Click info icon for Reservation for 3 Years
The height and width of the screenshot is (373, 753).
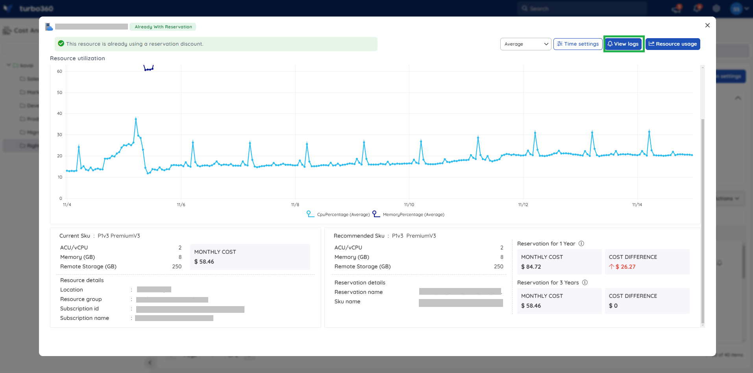click(585, 283)
